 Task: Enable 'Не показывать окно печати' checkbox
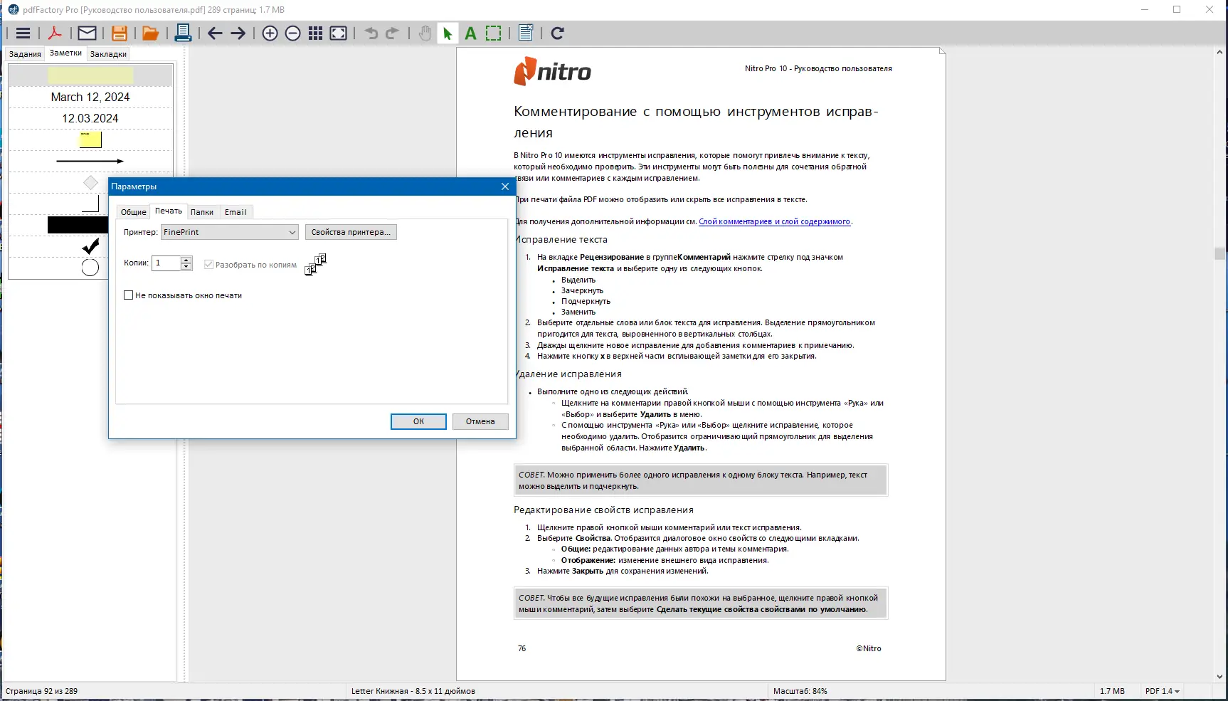128,295
